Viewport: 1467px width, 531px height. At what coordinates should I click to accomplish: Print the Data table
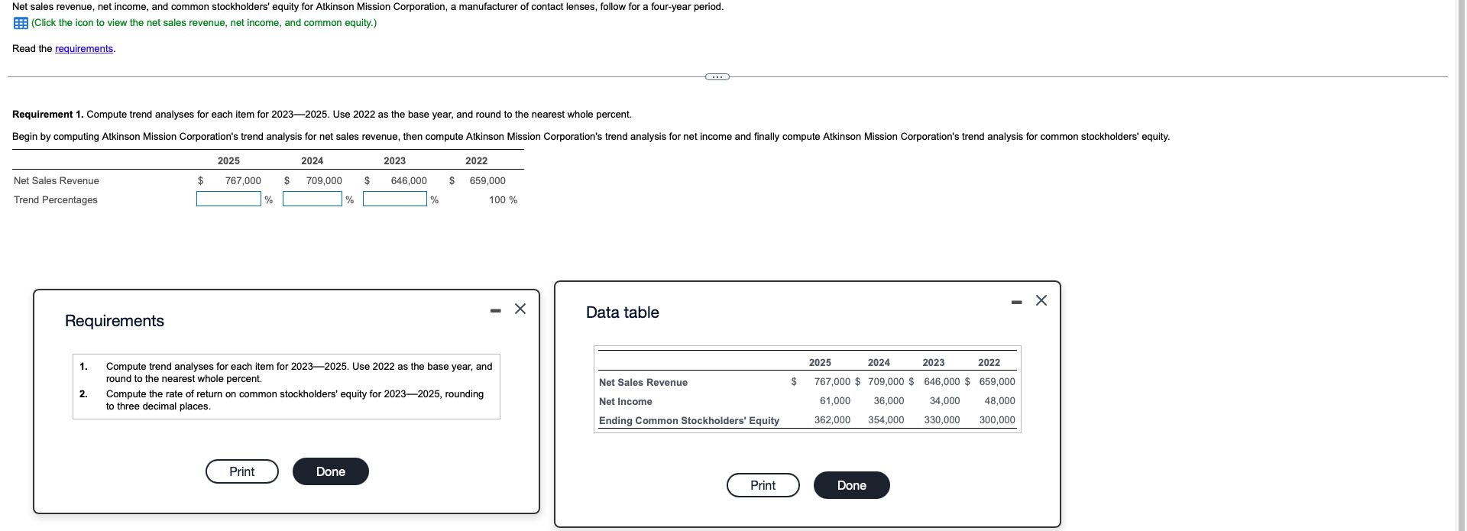coord(763,485)
